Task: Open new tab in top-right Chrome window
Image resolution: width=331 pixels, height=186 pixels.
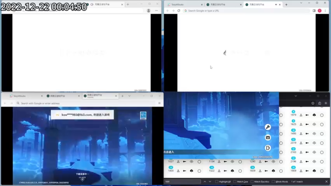Action: (x=286, y=5)
